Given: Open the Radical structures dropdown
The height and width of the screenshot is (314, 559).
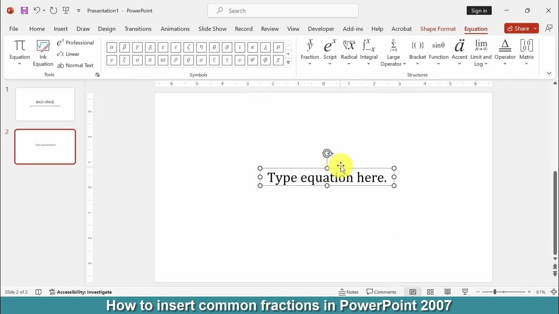Looking at the screenshot, I should [x=349, y=53].
